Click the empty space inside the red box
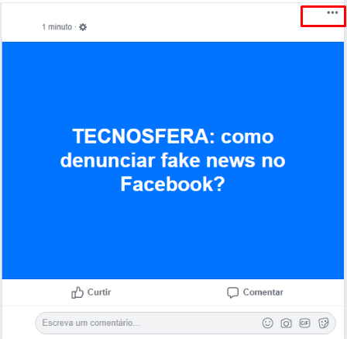347x339 pixels. pyautogui.click(x=314, y=18)
